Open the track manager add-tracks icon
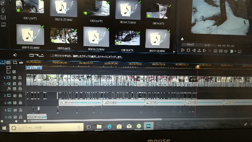 [x=15, y=63]
